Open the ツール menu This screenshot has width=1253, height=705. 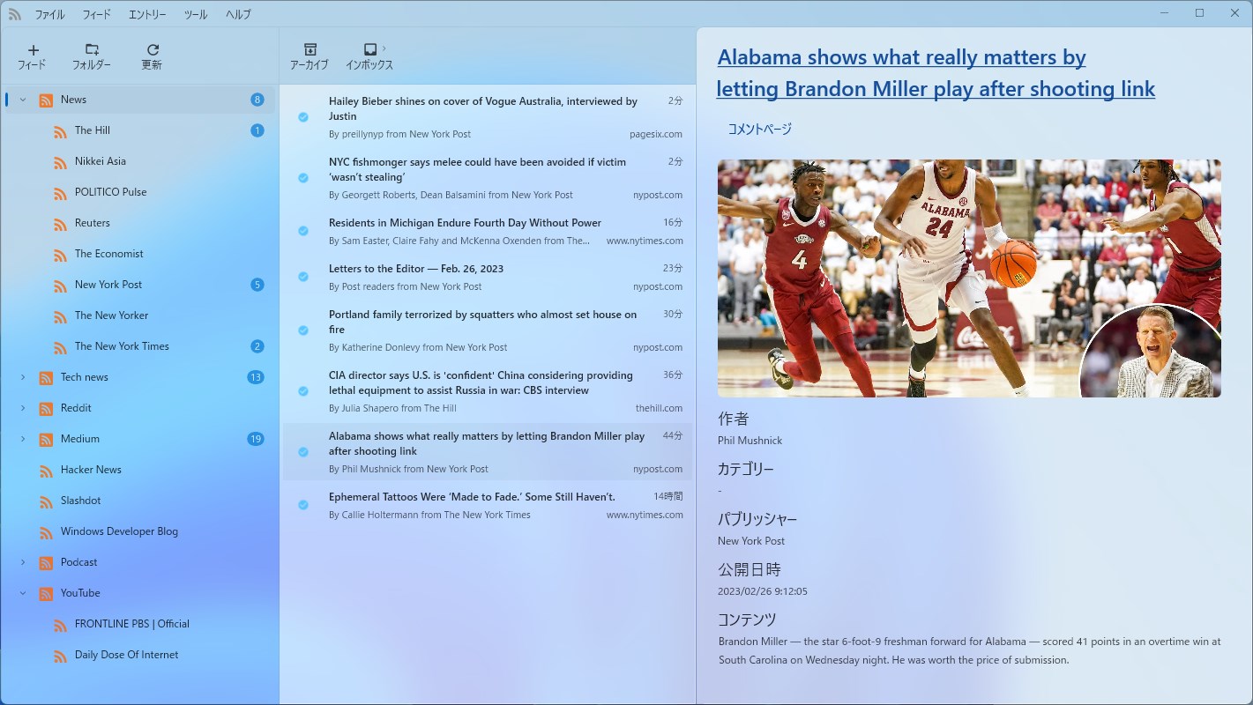(196, 13)
